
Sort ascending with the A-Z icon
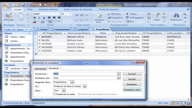coord(149,14)
